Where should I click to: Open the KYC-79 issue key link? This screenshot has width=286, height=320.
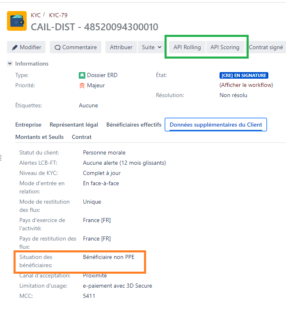(x=58, y=15)
